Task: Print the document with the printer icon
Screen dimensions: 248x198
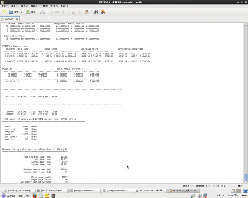Action: coord(42,12)
